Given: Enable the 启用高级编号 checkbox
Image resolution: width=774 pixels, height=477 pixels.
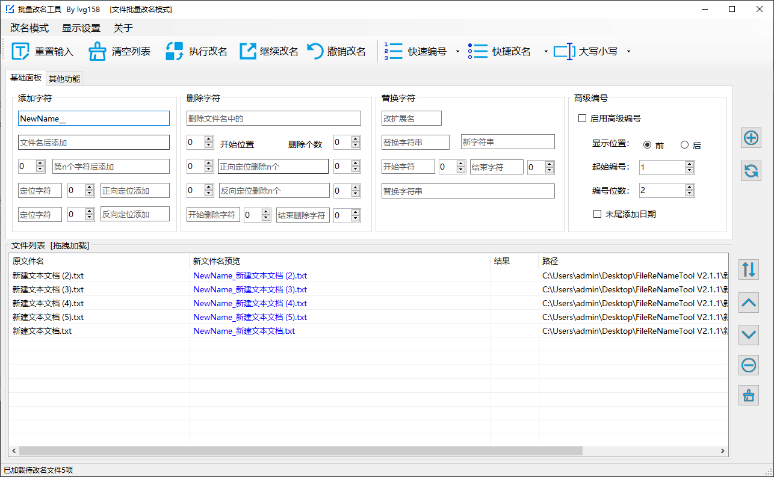Looking at the screenshot, I should (581, 119).
